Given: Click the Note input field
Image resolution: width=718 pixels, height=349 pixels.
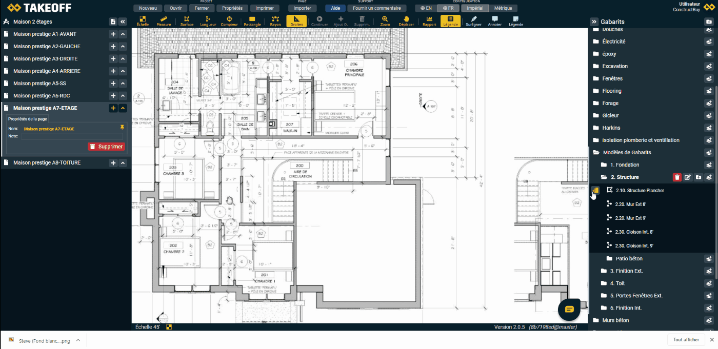Looking at the screenshot, I should [x=72, y=136].
